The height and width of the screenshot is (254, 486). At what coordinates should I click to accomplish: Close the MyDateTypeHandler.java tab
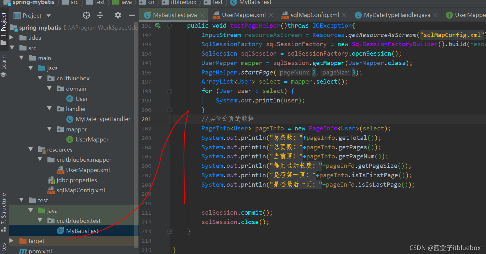[x=436, y=15]
